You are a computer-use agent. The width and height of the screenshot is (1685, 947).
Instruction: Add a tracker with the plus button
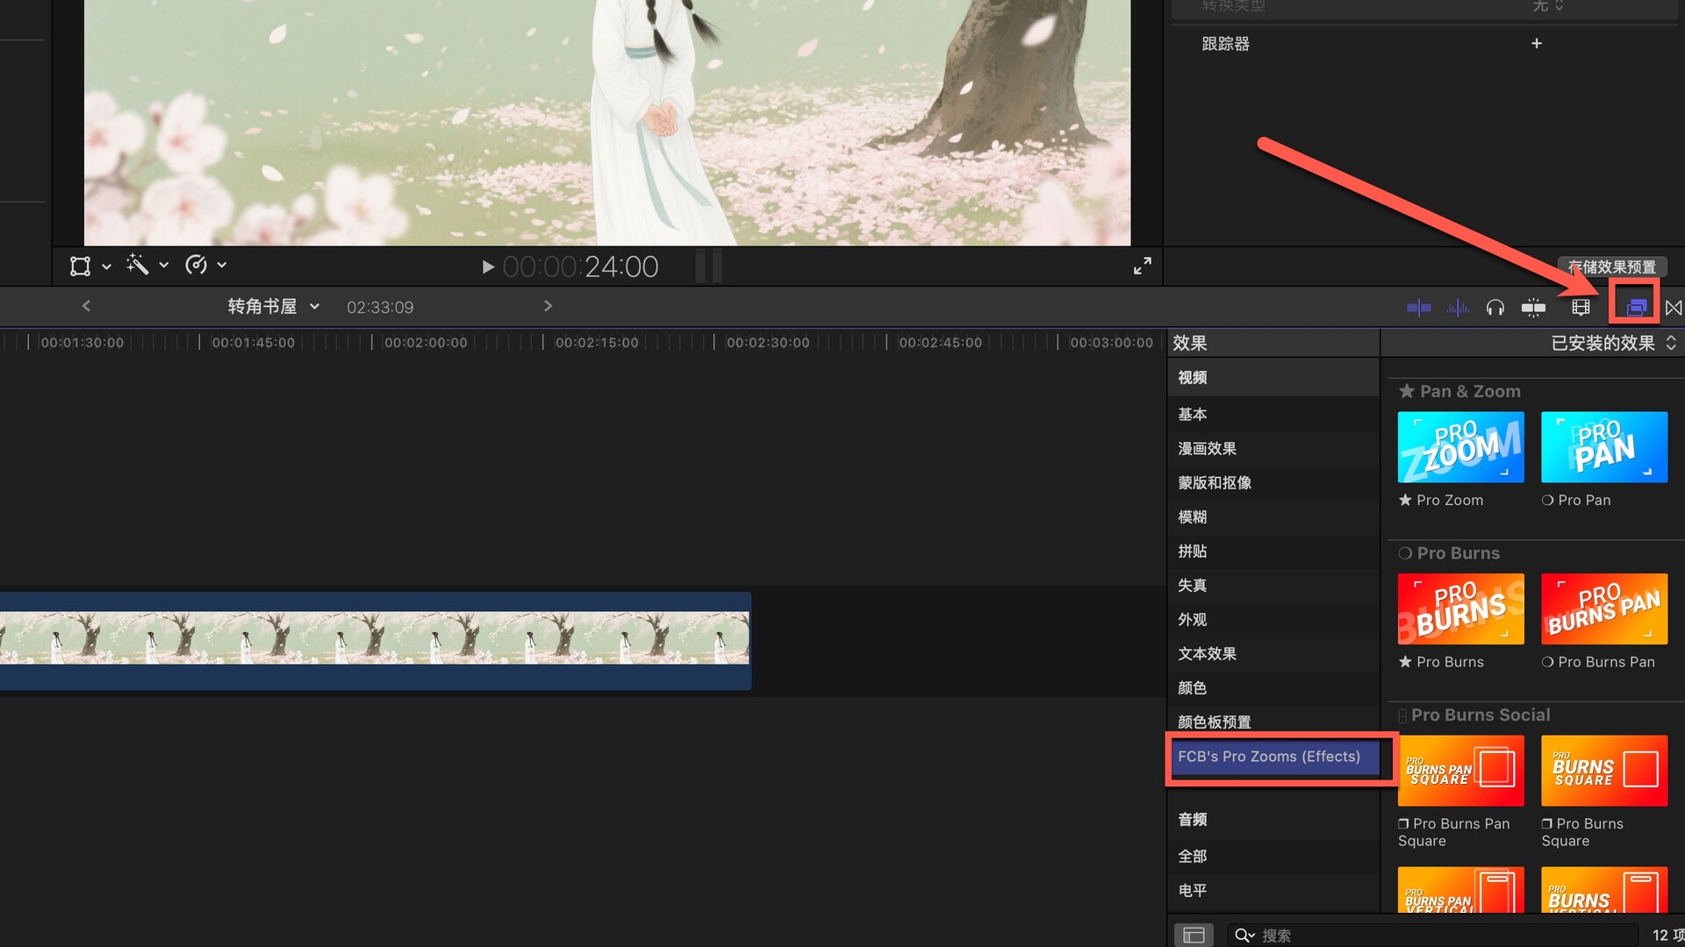[x=1536, y=44]
